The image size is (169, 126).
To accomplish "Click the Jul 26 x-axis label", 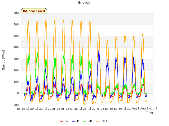I will pos(83,109).
